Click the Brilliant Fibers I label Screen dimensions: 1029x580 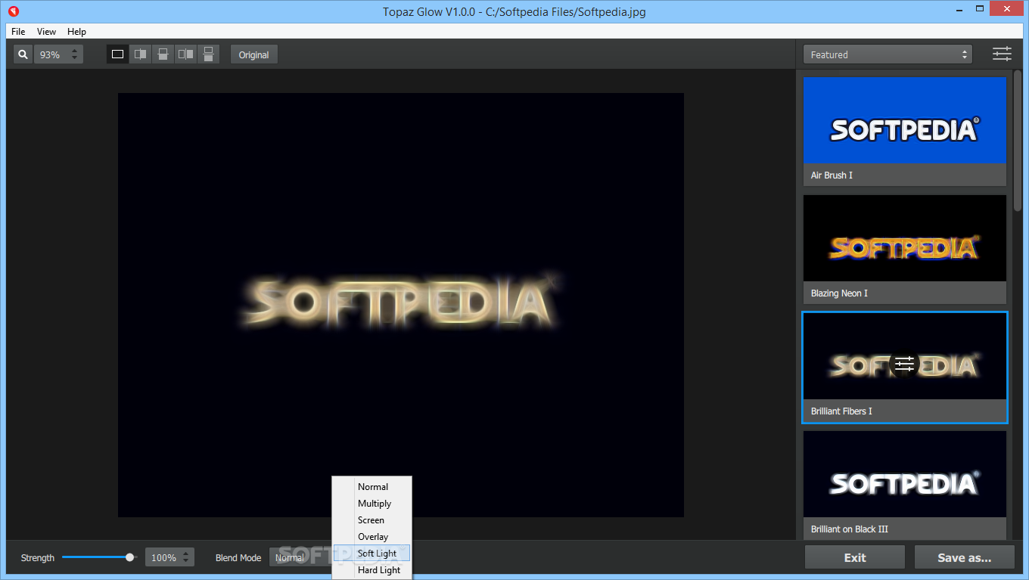(x=841, y=411)
